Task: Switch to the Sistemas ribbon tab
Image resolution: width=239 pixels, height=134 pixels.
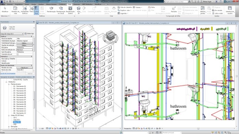Action: pyautogui.click(x=10, y=4)
